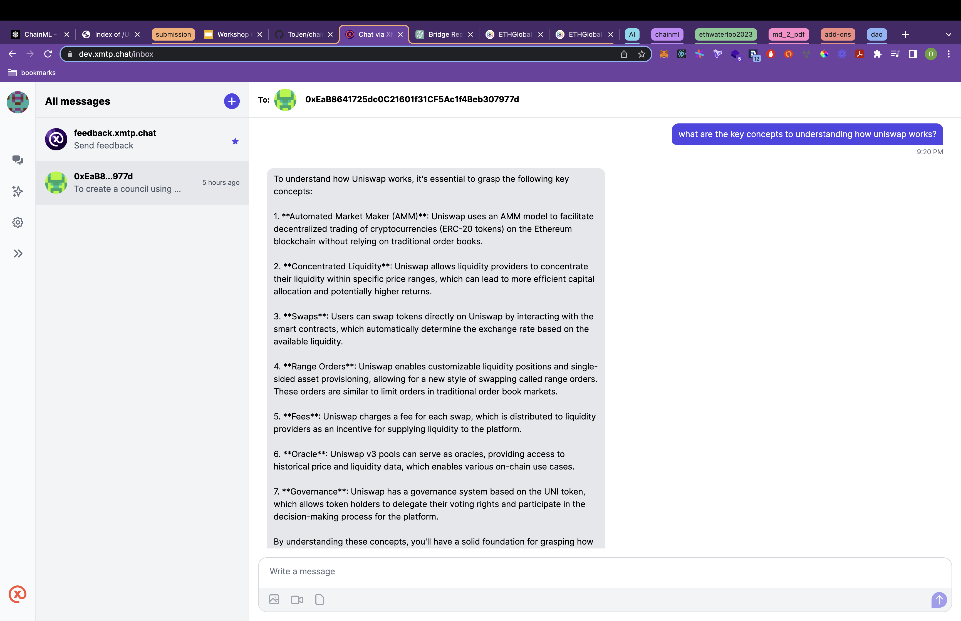Open the React DevTools extension
The image size is (961, 621).
(682, 54)
